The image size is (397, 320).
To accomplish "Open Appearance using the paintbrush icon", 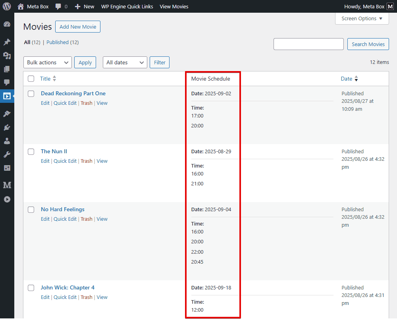I will (7, 114).
